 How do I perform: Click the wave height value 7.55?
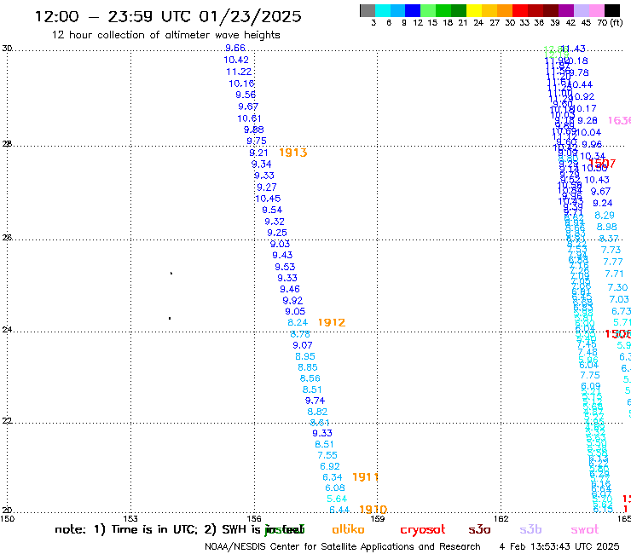click(x=327, y=455)
